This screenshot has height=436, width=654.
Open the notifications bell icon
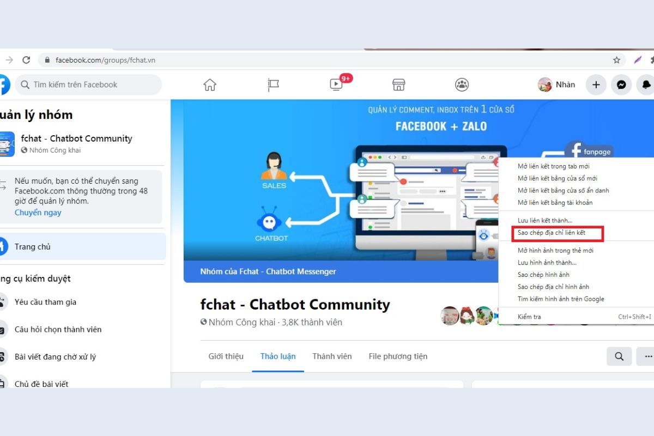click(646, 84)
